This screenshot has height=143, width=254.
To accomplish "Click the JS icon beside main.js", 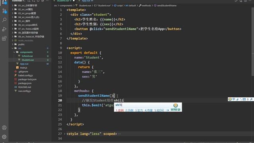I will point(17,68).
